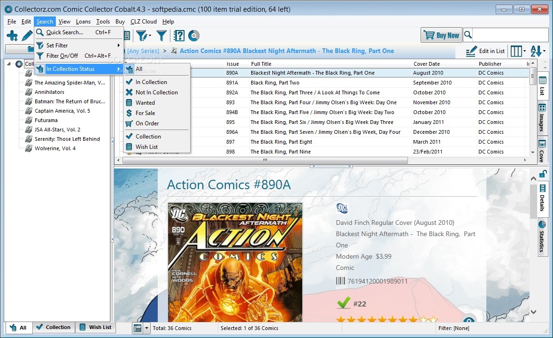Viewport: 553px width, 338px height.
Task: Select The Black Ring, Part Eight row
Action: (321, 142)
